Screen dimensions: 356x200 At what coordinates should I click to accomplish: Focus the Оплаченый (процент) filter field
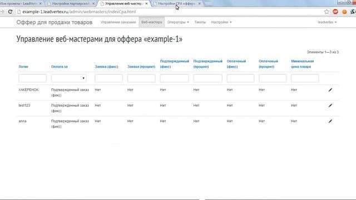[273, 78]
